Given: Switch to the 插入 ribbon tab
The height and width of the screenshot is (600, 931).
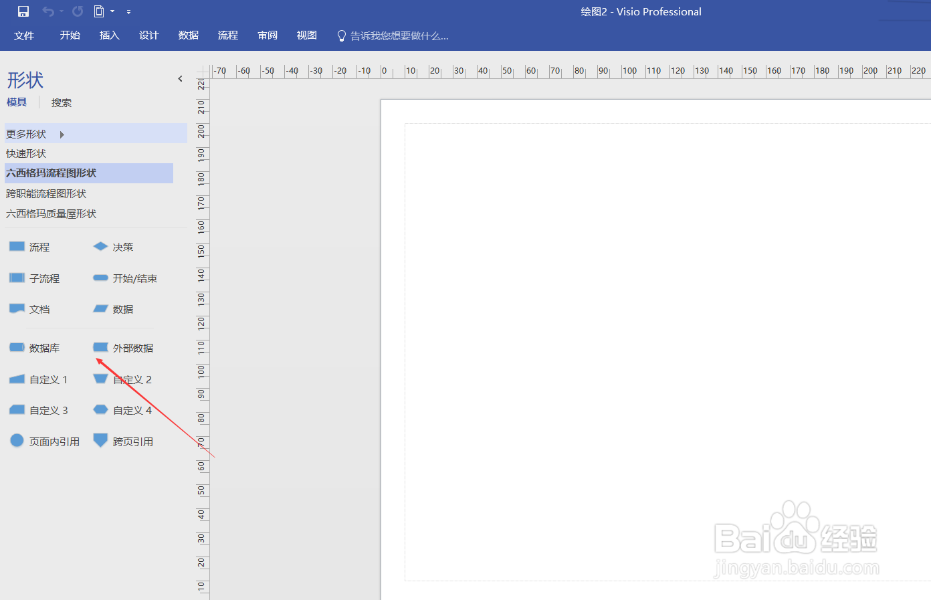Looking at the screenshot, I should click(109, 35).
